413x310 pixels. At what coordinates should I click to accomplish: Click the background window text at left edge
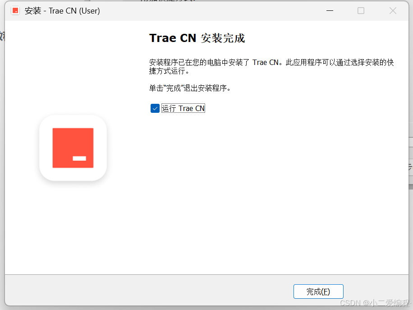tap(2, 36)
